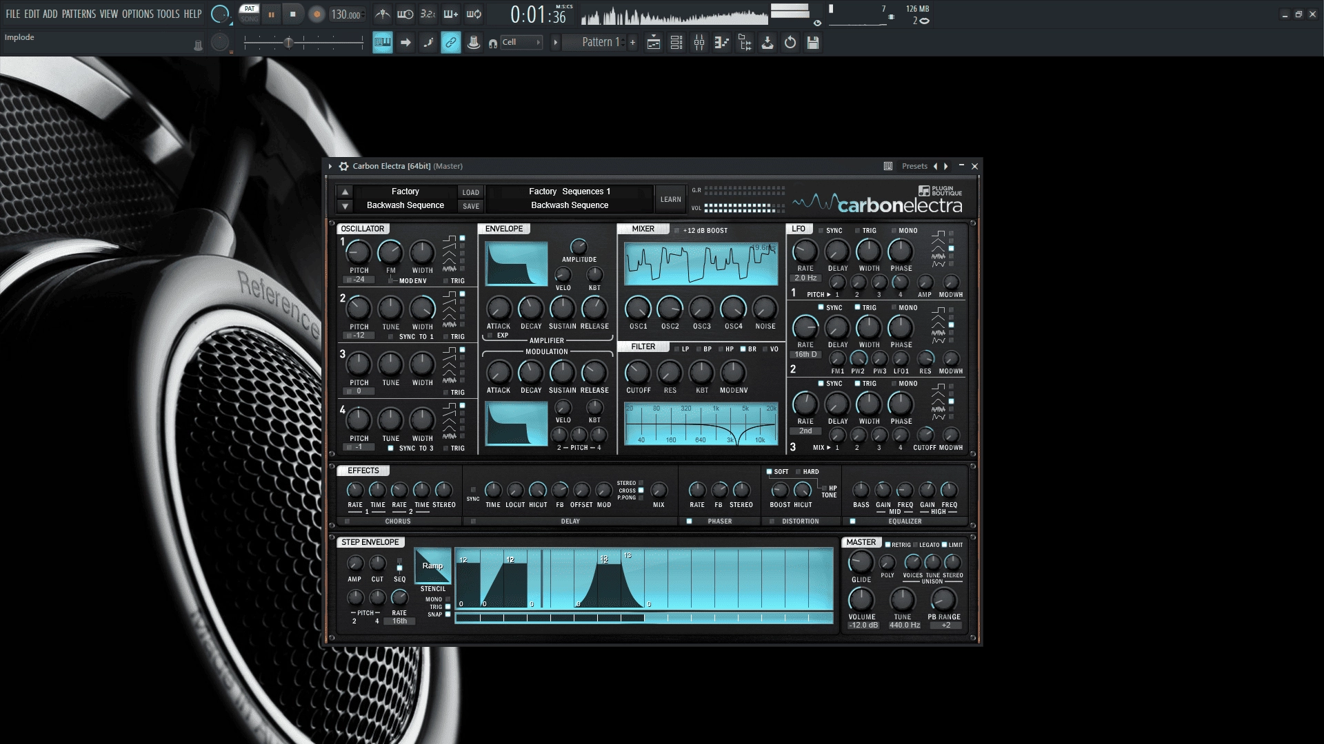Select the HP filter type
The image size is (1324, 744).
[x=721, y=349]
